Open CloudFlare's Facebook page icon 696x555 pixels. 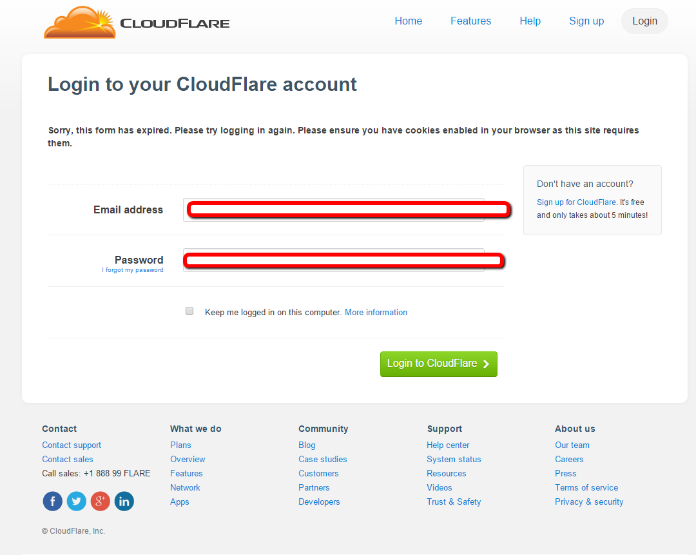(x=52, y=501)
